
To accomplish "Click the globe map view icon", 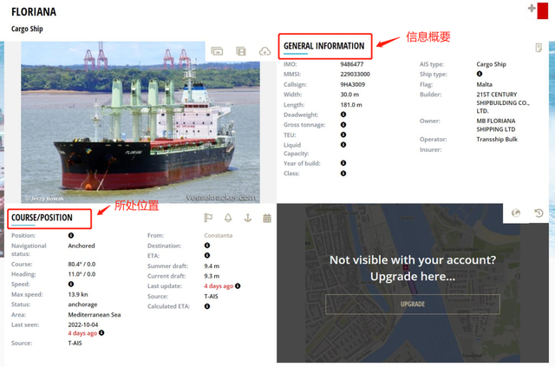I will [516, 213].
